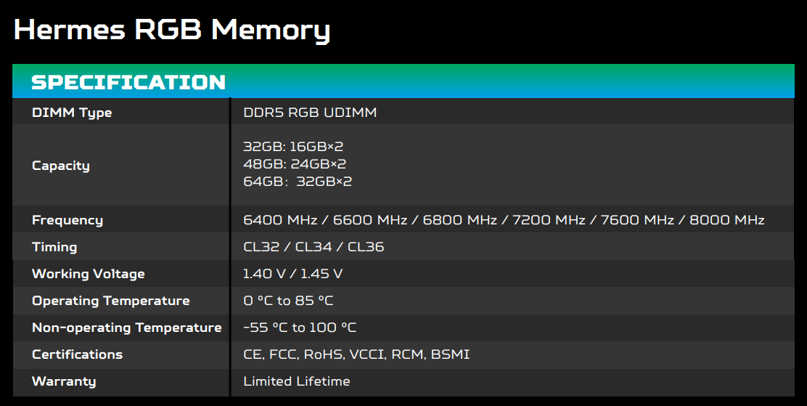Viewport: 807px width, 406px height.
Task: Click the CL32 / CL34 / CL36 timing values
Action: [314, 247]
